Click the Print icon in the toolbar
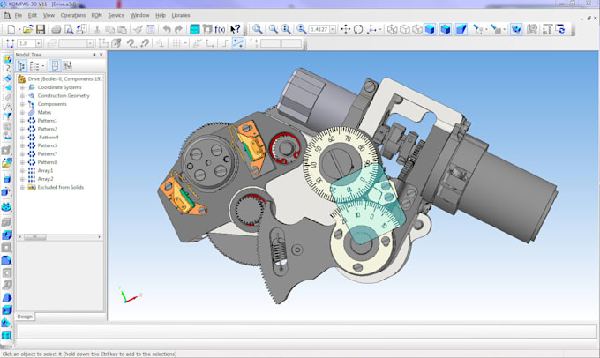 (56, 29)
